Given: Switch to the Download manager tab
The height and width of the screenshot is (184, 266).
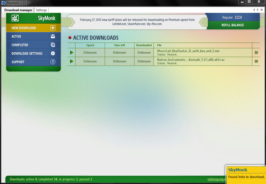Looking at the screenshot, I should pos(18,10).
